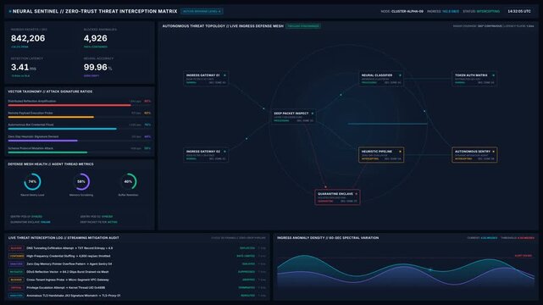This screenshot has width=543, height=305.
Task: Select the Heuristic Pipeline node card
Action: (x=381, y=155)
